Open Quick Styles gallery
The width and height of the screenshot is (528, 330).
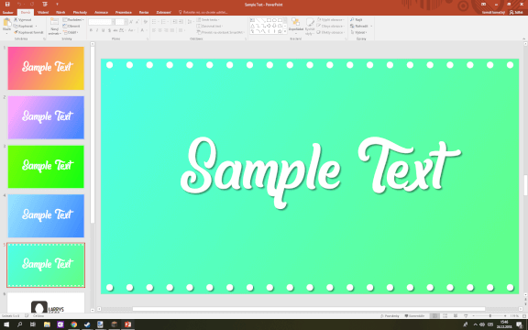[310, 27]
